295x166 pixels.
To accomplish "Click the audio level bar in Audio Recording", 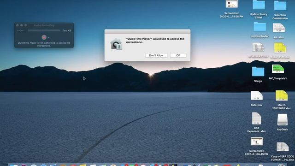I will (44, 30).
